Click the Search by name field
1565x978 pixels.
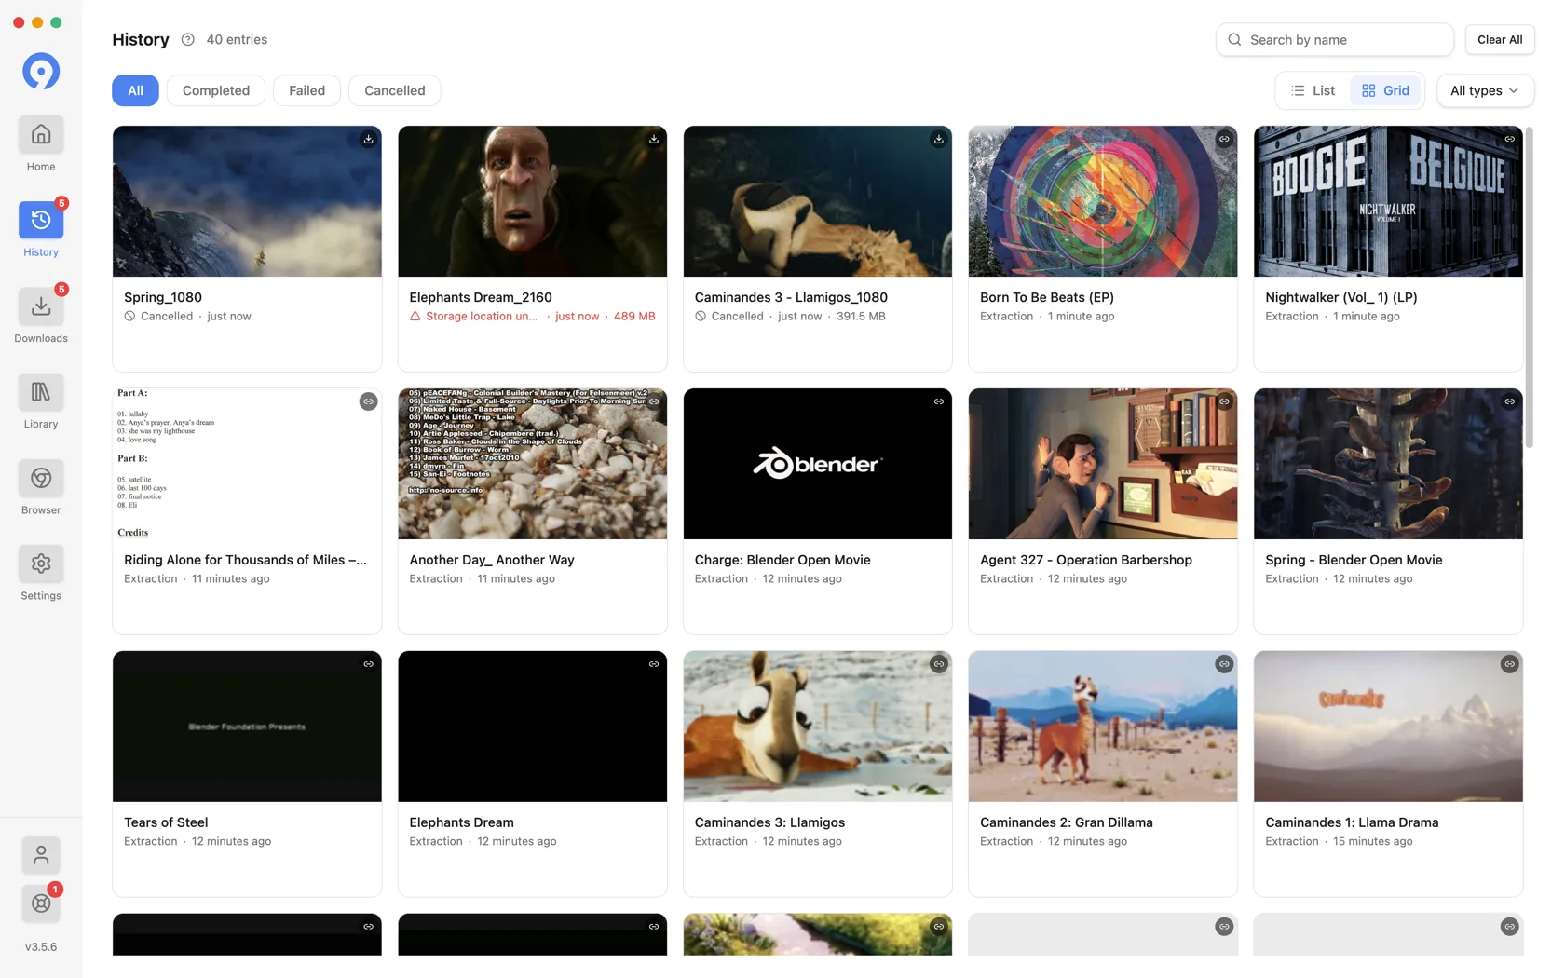[x=1335, y=39]
